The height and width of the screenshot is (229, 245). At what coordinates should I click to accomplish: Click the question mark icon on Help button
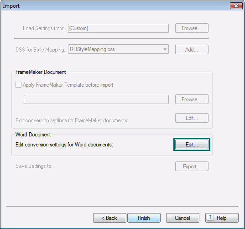click(210, 217)
